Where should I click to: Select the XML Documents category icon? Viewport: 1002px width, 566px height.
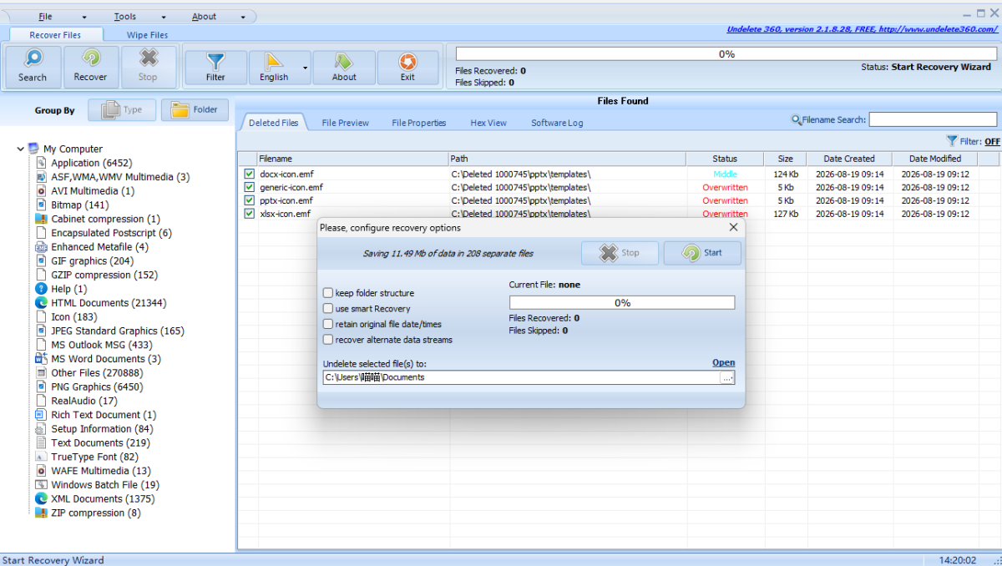point(42,498)
